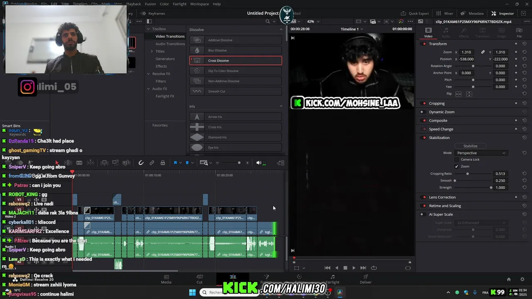Select the replace clip tool icon

click(x=126, y=163)
